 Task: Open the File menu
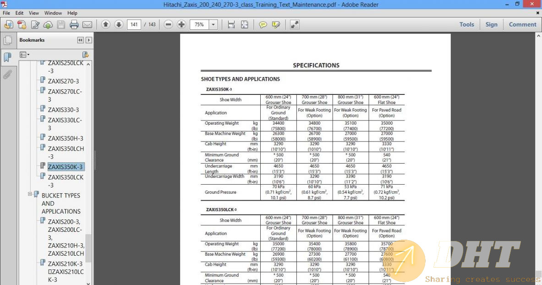(6, 13)
